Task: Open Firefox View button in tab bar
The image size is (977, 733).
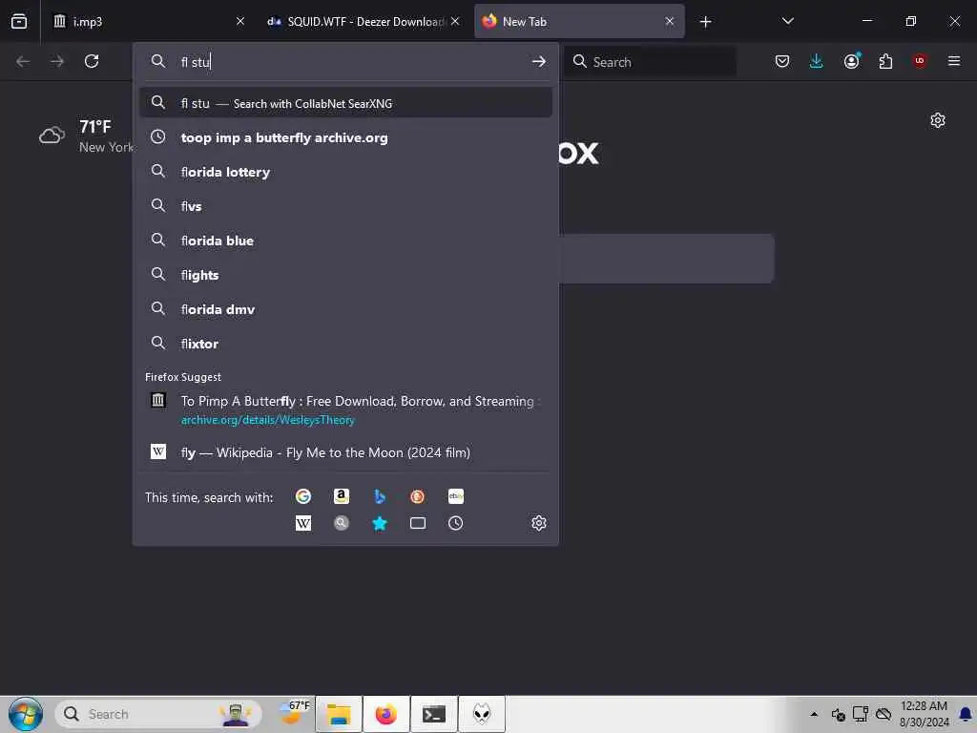Action: [19, 21]
